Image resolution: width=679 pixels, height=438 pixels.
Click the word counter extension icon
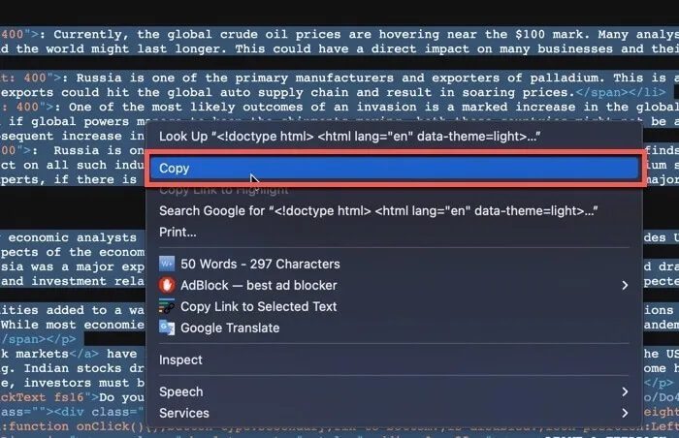click(x=167, y=264)
